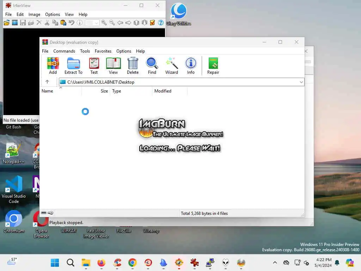Go up one folder level in WinRAR
The width and height of the screenshot is (361, 271).
(x=47, y=82)
